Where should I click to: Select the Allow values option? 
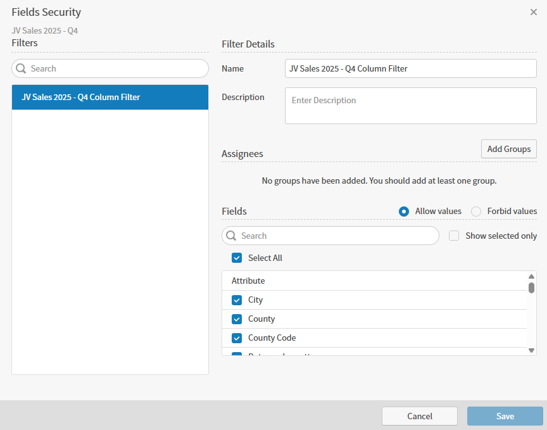tap(403, 212)
